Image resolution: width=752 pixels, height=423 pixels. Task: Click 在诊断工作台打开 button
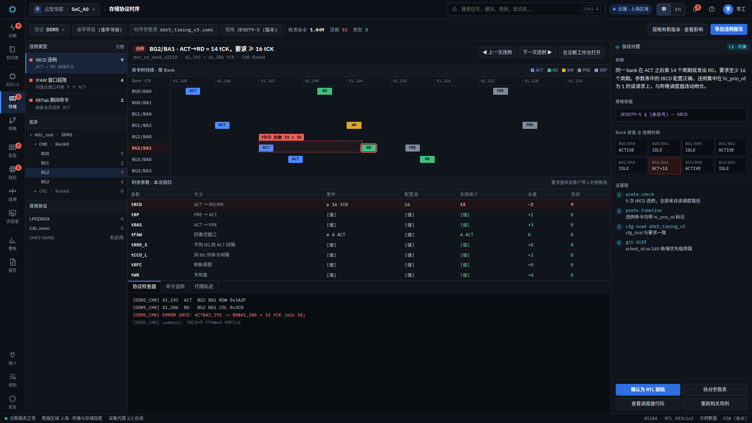pos(582,52)
